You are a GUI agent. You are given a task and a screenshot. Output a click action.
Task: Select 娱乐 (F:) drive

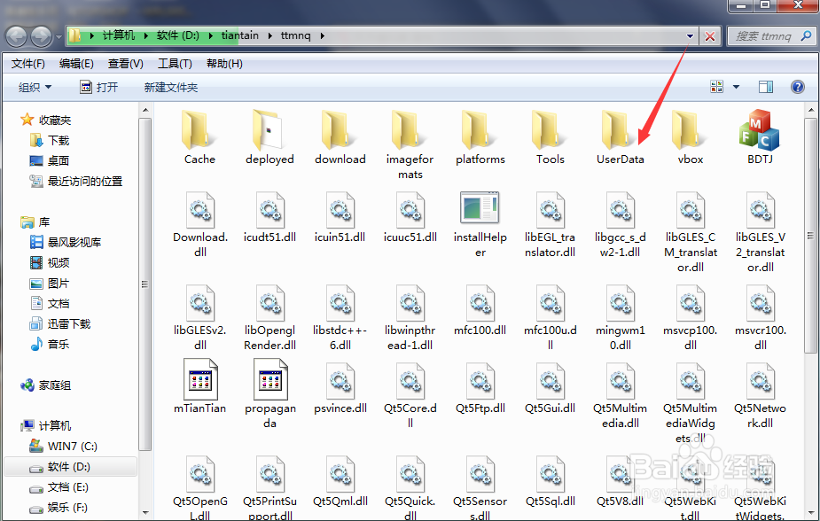59,508
